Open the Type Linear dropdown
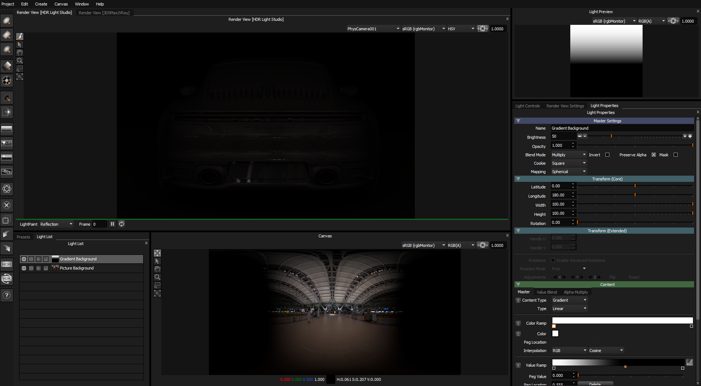Screen dimensions: 701x386 click(x=569, y=309)
